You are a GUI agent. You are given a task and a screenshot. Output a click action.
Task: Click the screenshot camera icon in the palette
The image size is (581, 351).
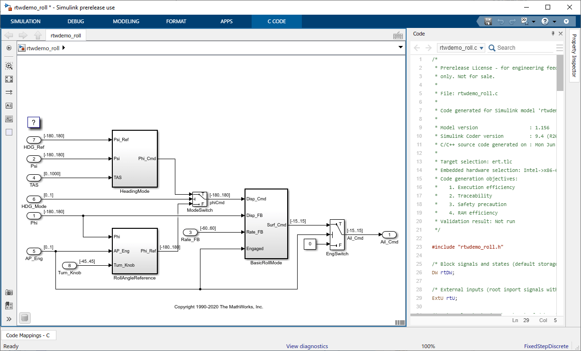point(9,292)
